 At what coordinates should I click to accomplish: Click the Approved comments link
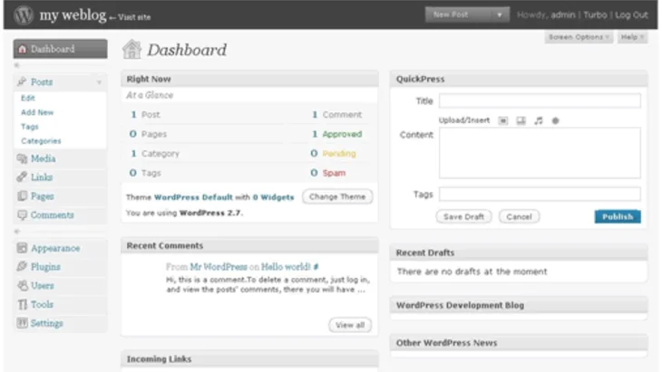click(x=342, y=134)
